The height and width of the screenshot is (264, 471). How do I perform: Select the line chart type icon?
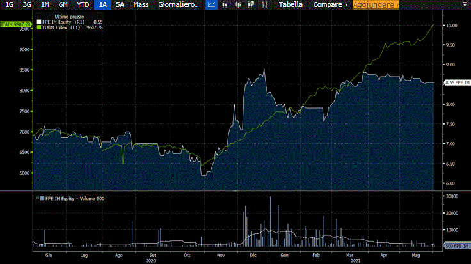pyautogui.click(x=212, y=4)
